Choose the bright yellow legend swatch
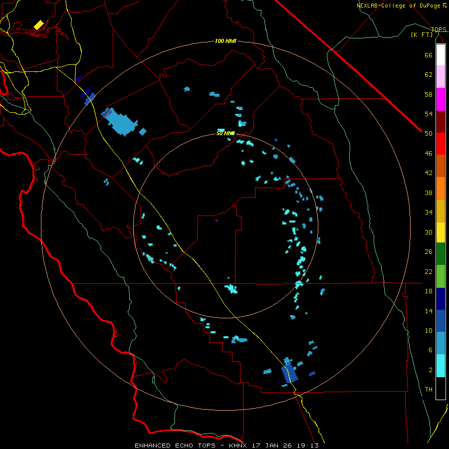Screen dimensions: 449x449 click(441, 232)
